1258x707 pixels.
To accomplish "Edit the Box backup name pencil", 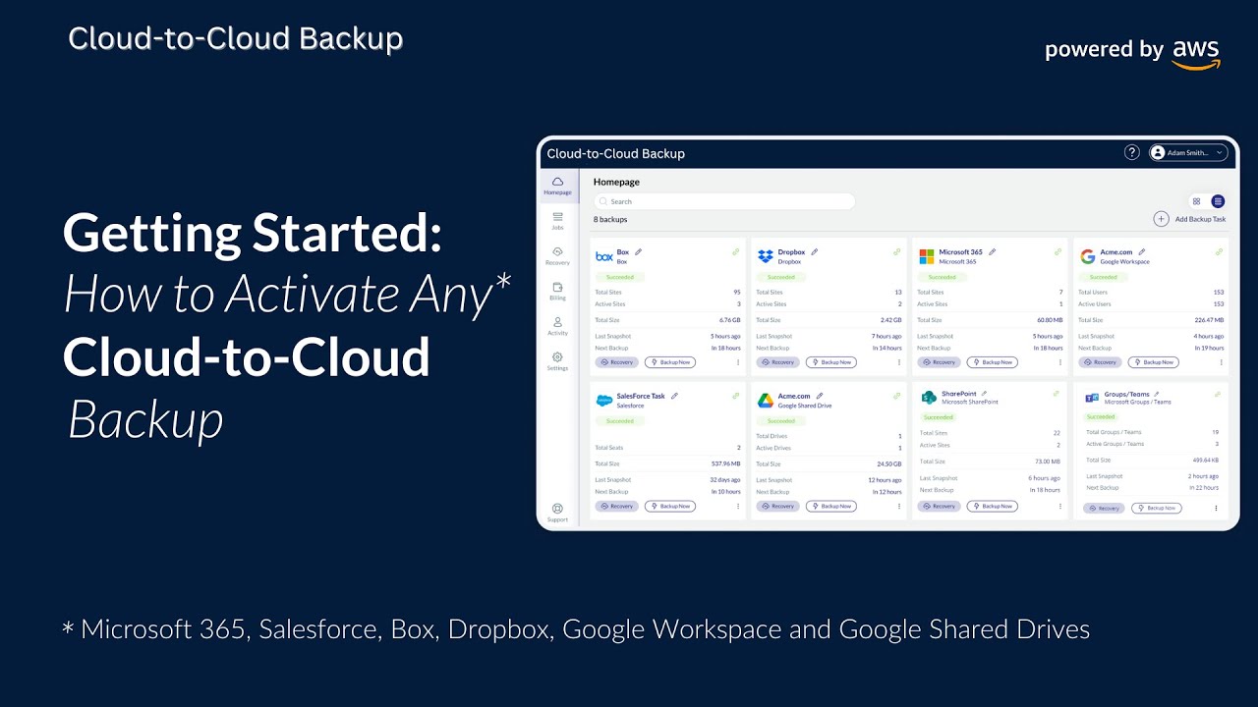I will pyautogui.click(x=638, y=252).
